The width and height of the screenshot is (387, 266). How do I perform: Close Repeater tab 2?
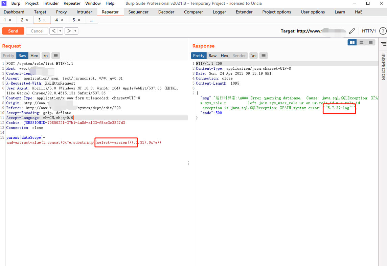pos(27,20)
